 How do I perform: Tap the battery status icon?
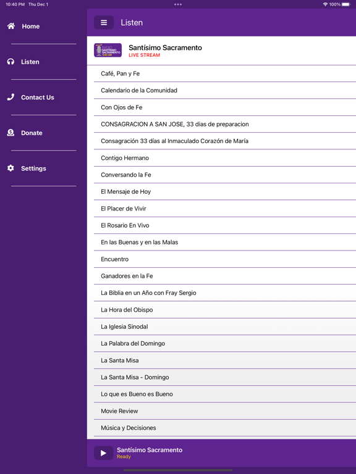point(346,4)
